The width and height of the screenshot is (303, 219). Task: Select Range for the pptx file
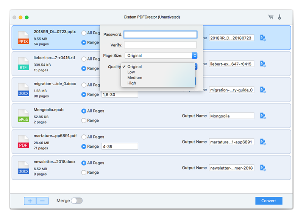84,42
